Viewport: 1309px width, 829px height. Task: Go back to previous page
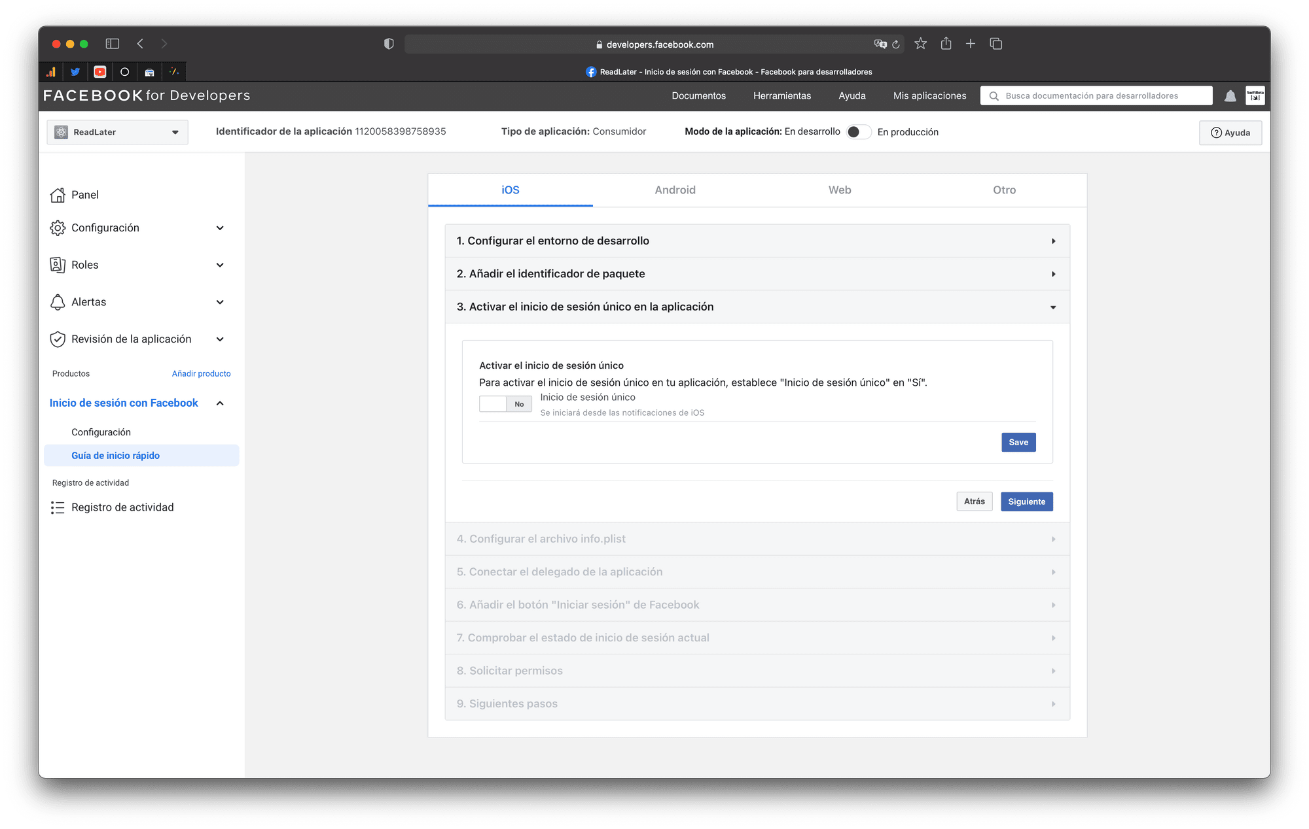(x=140, y=44)
